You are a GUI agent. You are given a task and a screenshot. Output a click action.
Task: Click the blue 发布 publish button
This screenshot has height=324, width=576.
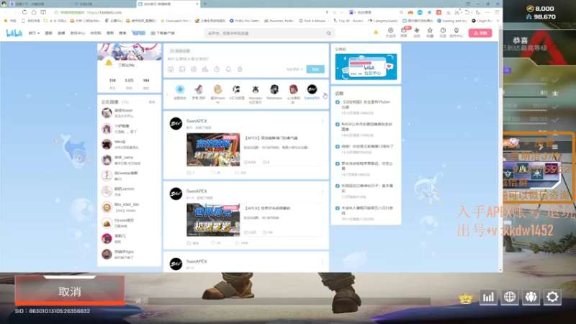[x=315, y=69]
